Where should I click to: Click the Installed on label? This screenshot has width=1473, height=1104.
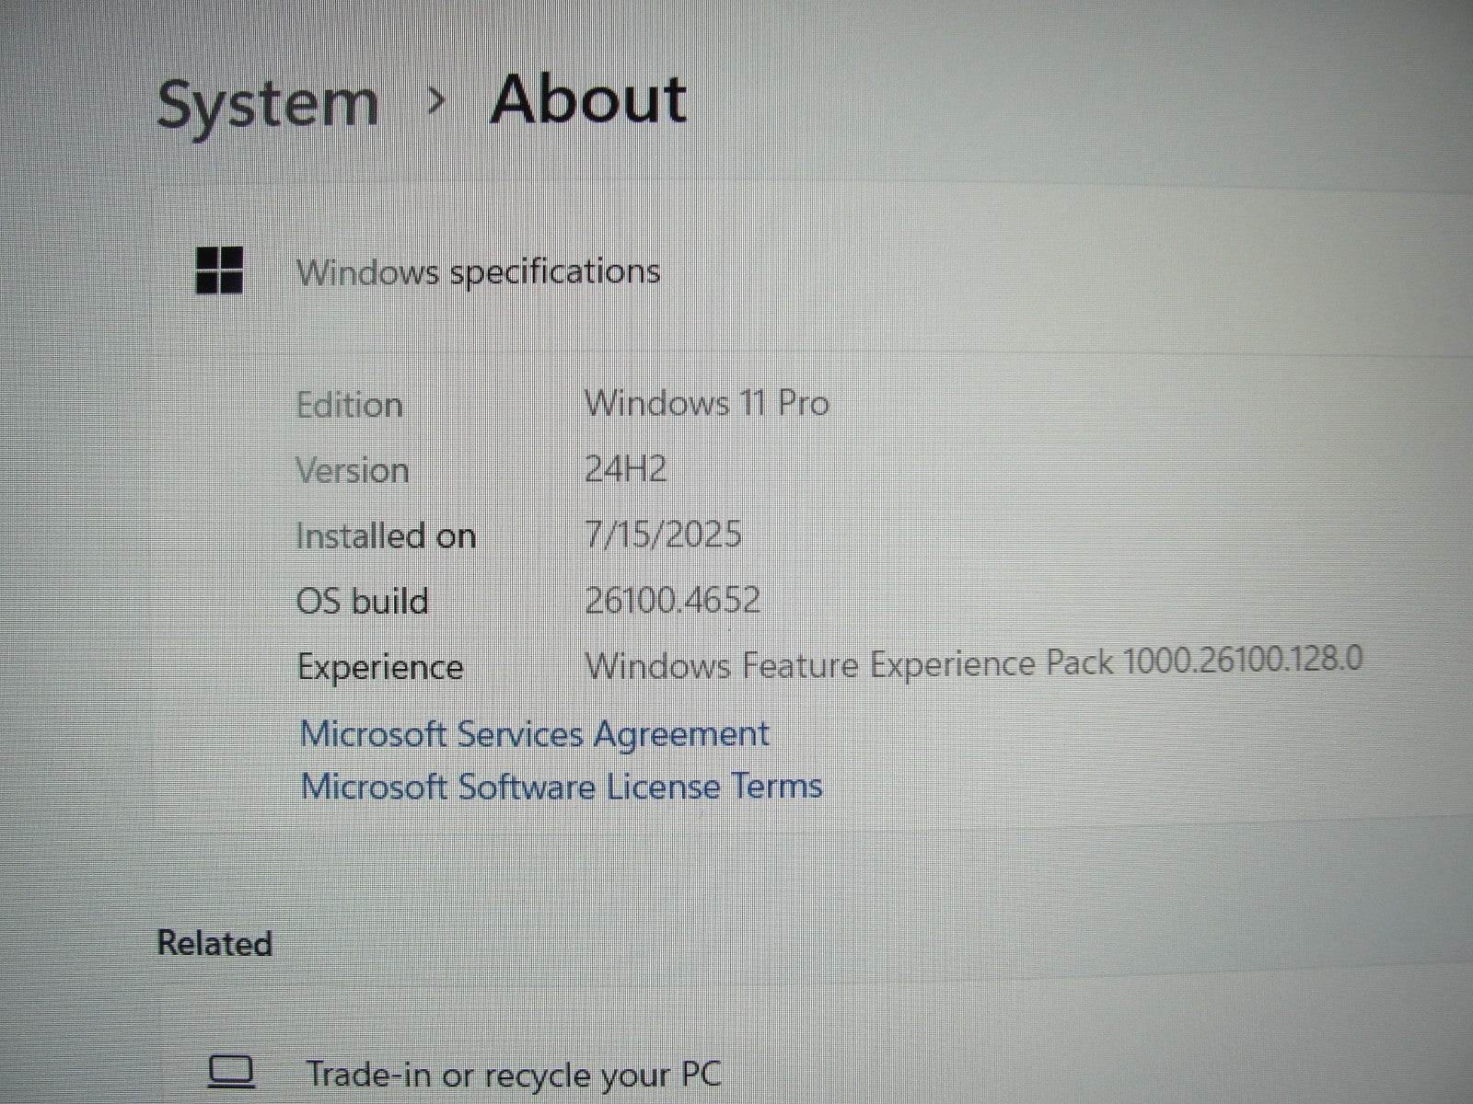pos(386,535)
